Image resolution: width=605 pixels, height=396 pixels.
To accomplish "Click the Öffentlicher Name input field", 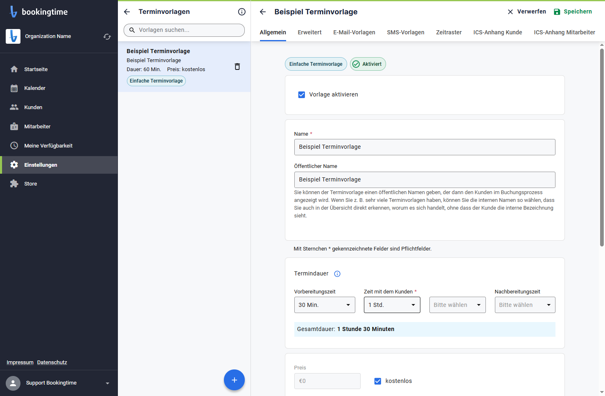I will [x=424, y=180].
